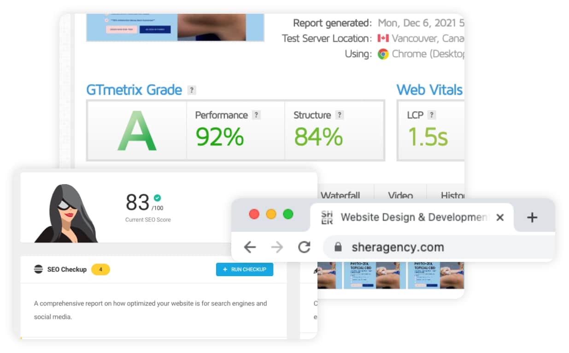Click the padlock icon in the address bar
The image size is (569, 353).
point(338,248)
